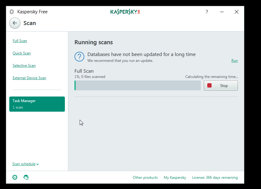Click 'Calculating the remaining time...' text
This screenshot has width=261, height=189.
[x=212, y=77]
